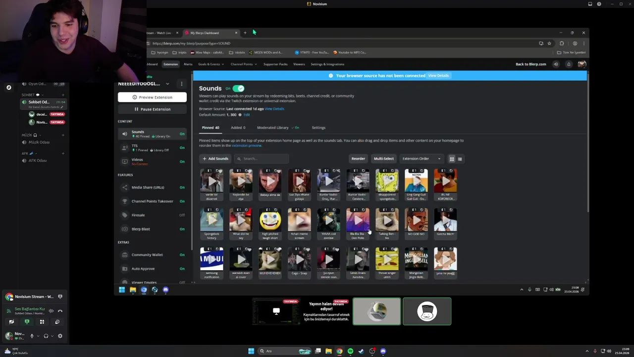
Task: Disconnect Discord voice call icon
Action: point(60,311)
